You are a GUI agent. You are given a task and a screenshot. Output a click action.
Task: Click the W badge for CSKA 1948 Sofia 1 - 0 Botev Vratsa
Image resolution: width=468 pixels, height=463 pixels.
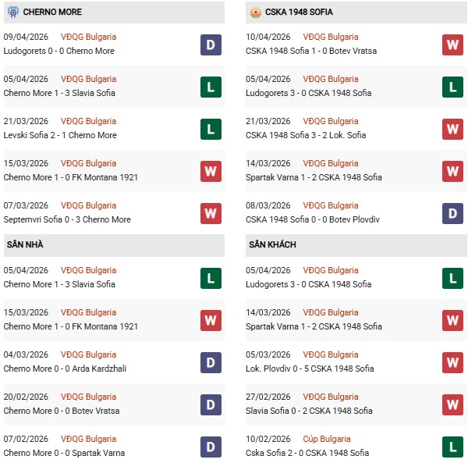click(452, 45)
